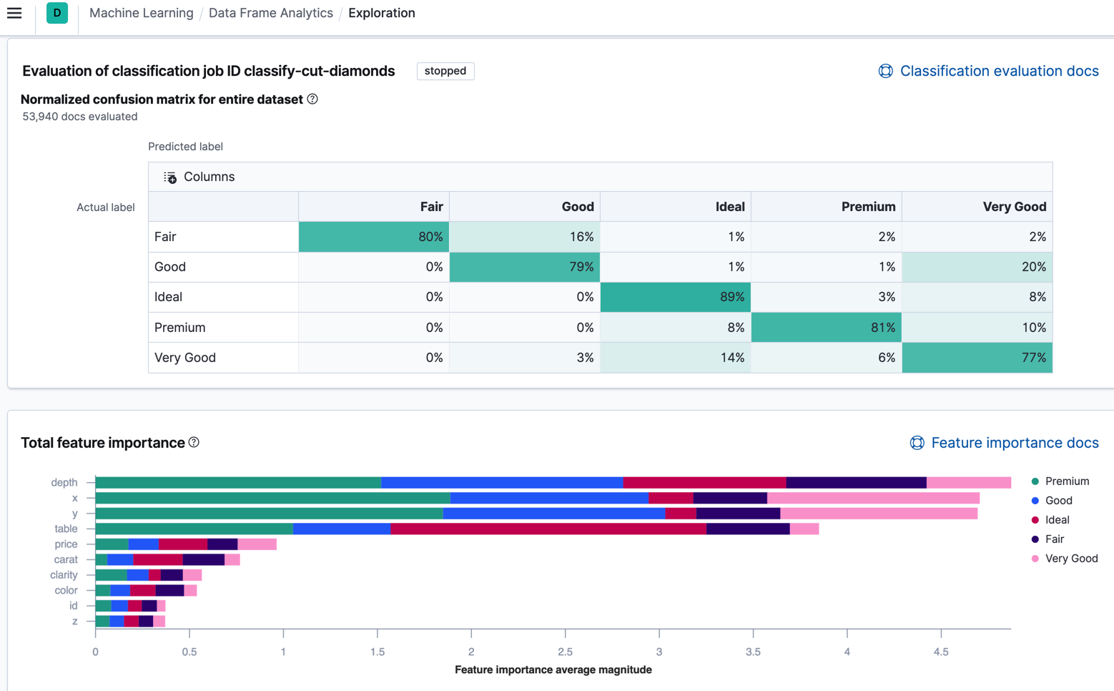Click the confusion matrix help question icon
The height and width of the screenshot is (691, 1114).
click(x=312, y=99)
